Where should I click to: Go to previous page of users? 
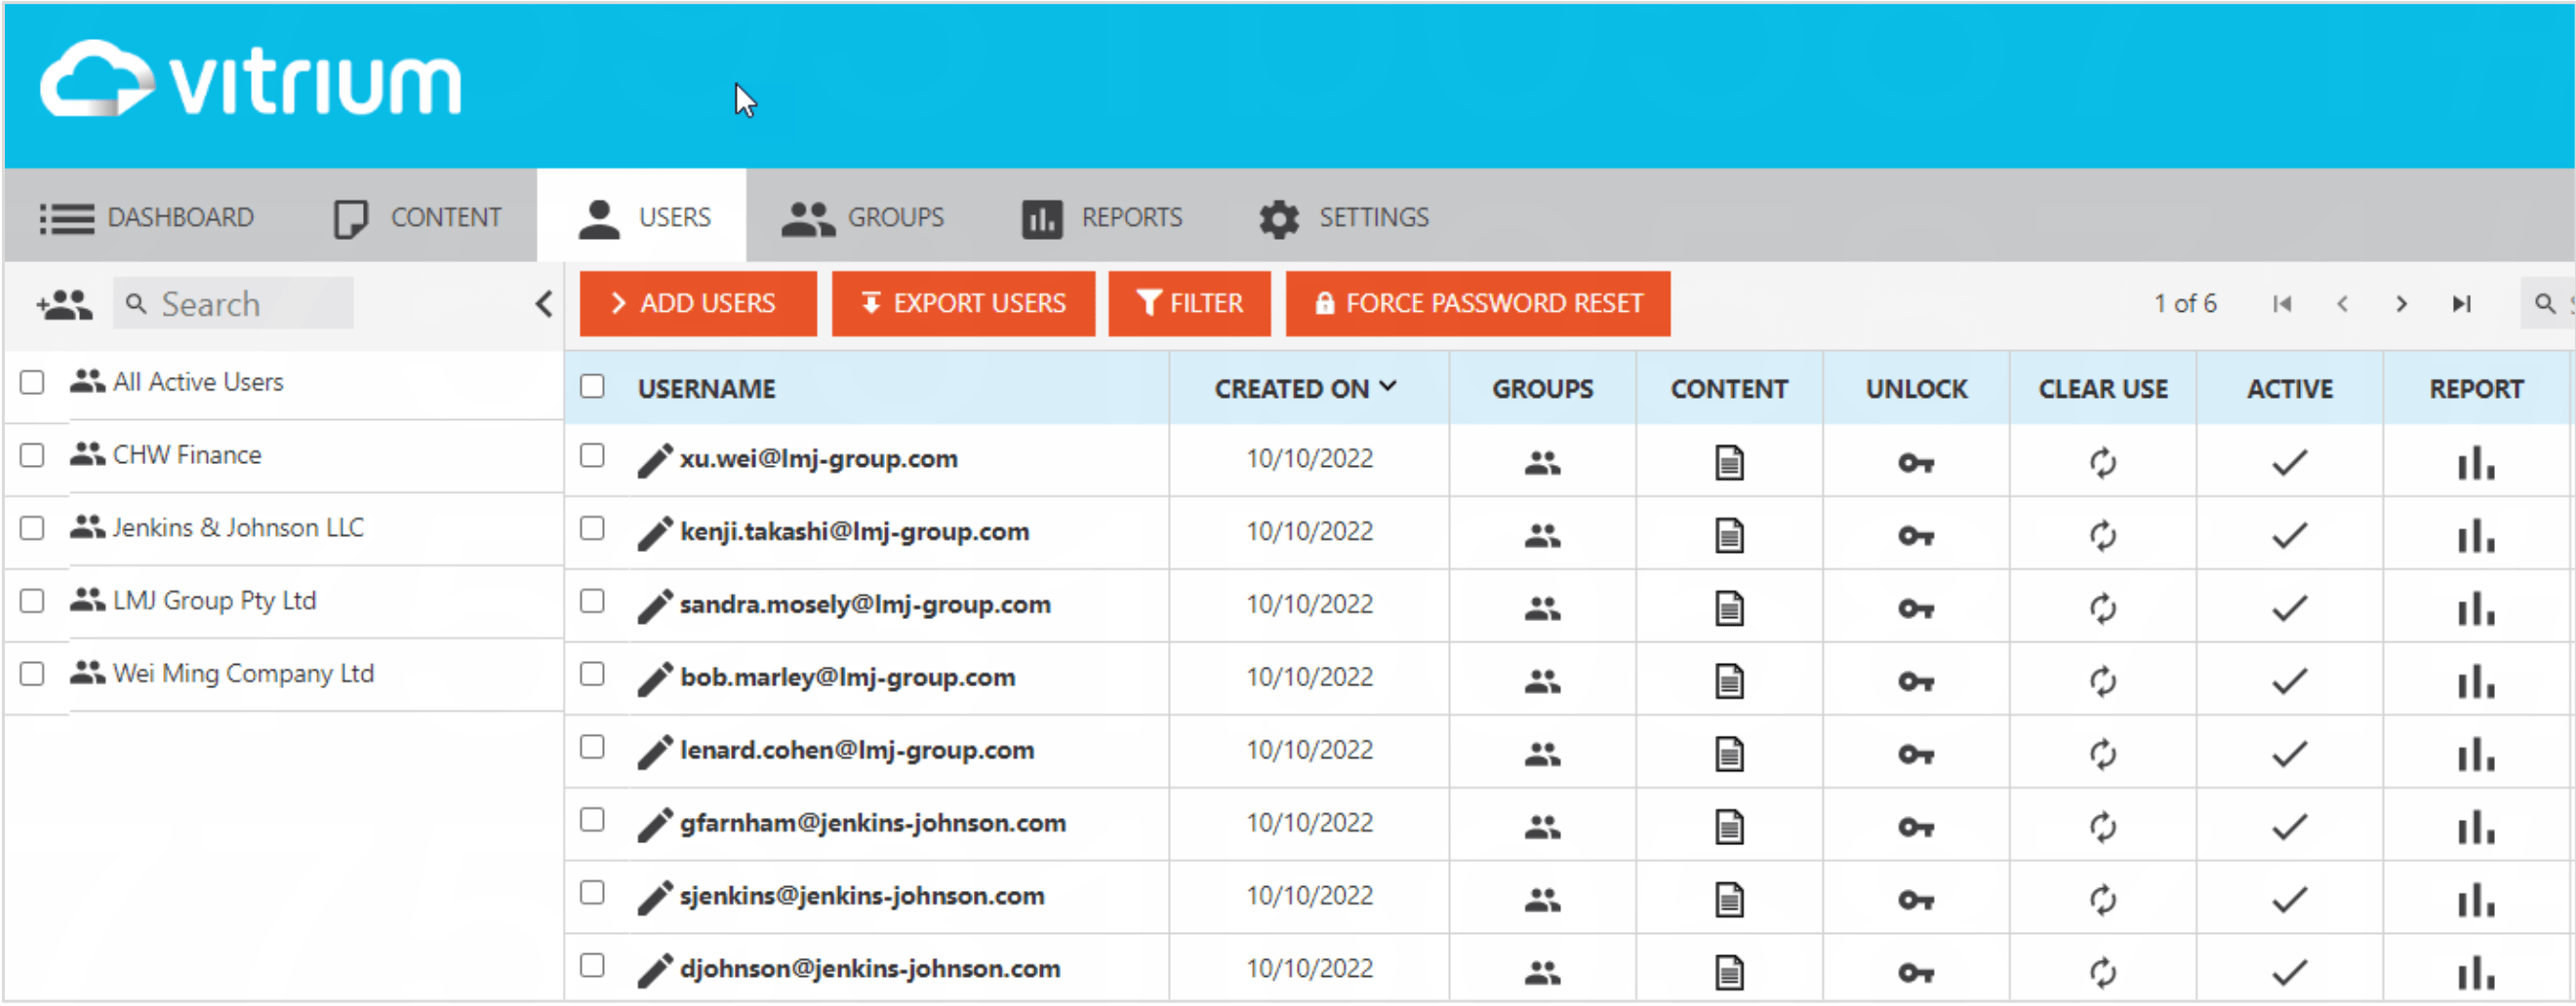click(x=2341, y=304)
